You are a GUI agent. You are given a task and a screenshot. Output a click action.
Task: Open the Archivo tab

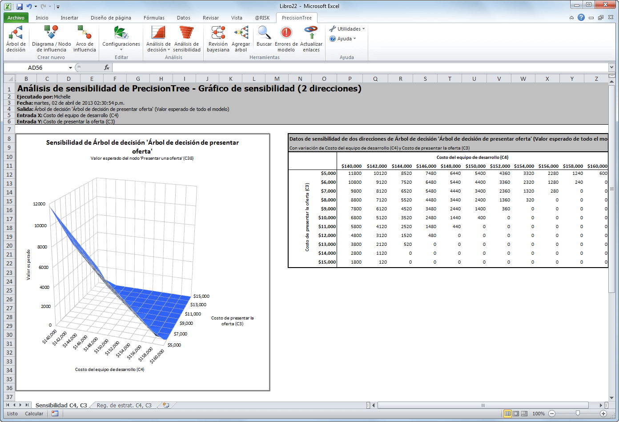(x=16, y=18)
